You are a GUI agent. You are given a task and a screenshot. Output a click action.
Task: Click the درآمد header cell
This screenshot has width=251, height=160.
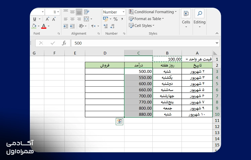click(x=139, y=65)
